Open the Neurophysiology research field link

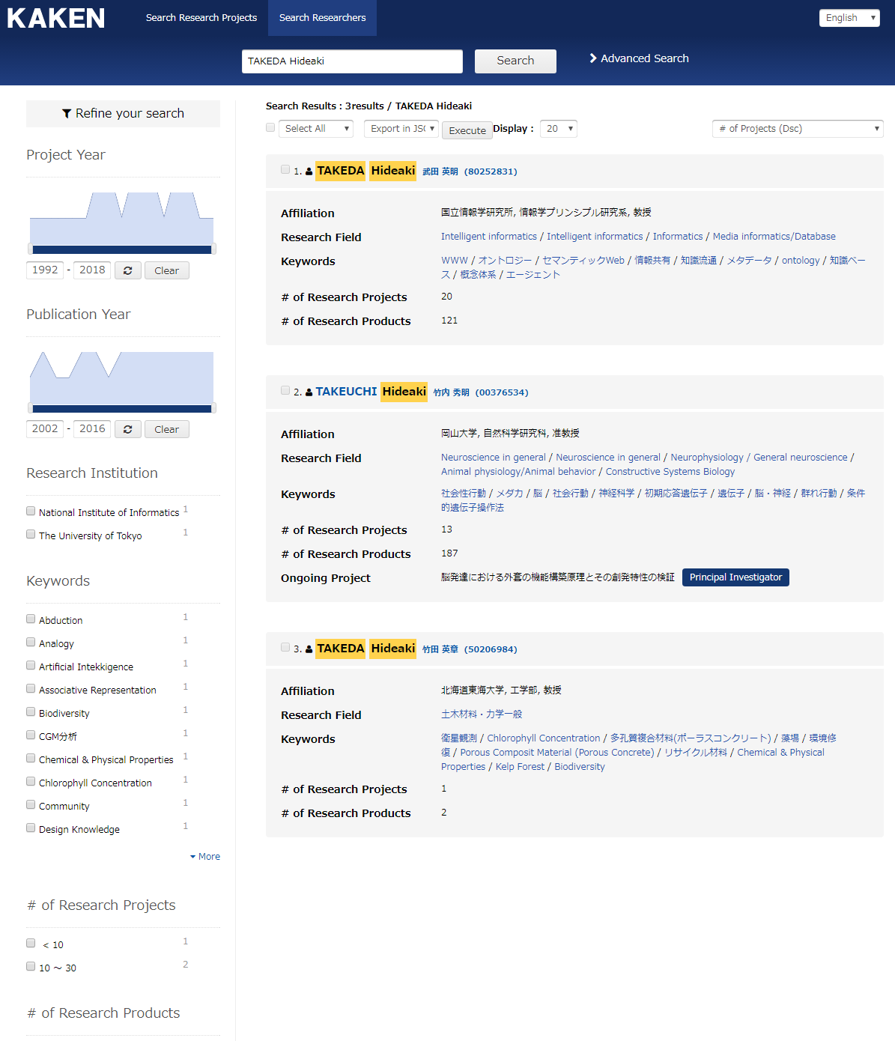click(x=707, y=458)
